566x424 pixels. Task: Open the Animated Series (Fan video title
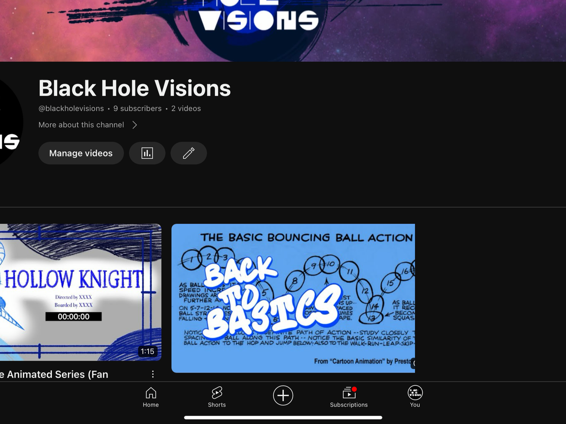tap(54, 375)
